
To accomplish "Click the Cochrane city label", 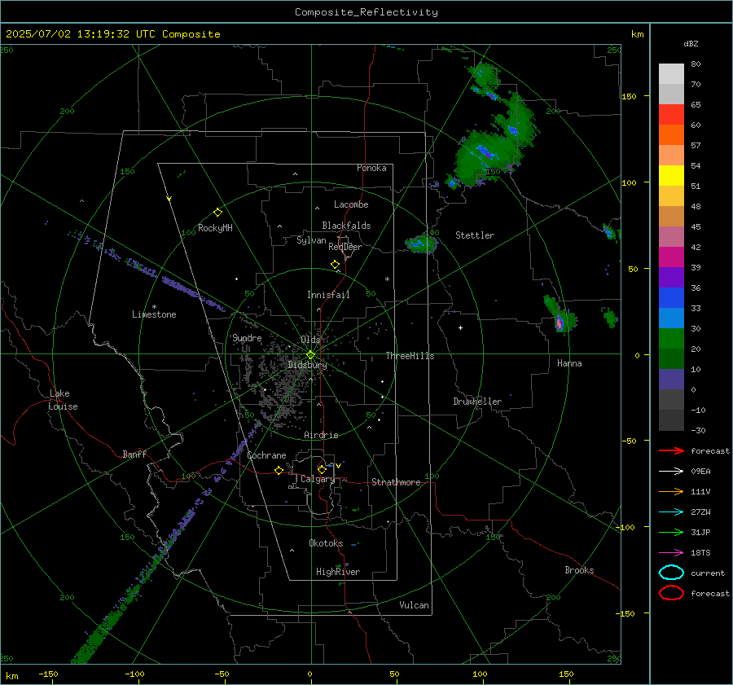I will click(x=266, y=455).
